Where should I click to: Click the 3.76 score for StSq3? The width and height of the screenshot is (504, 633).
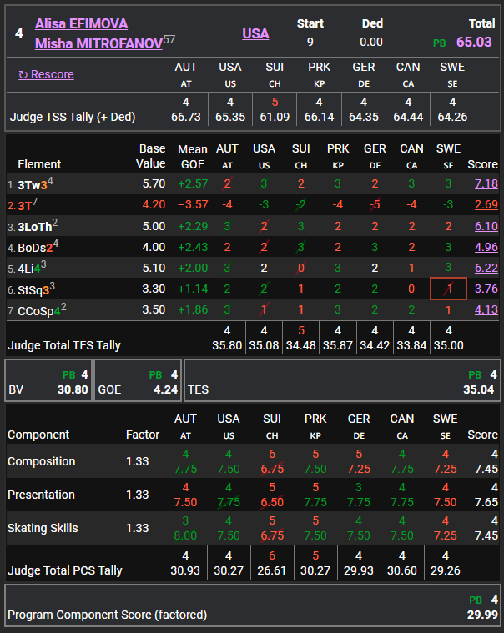point(485,289)
